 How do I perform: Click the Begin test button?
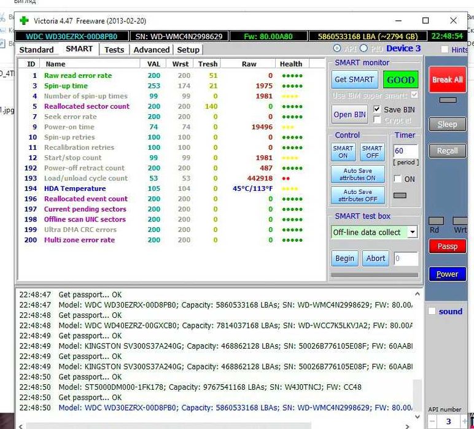tap(344, 258)
